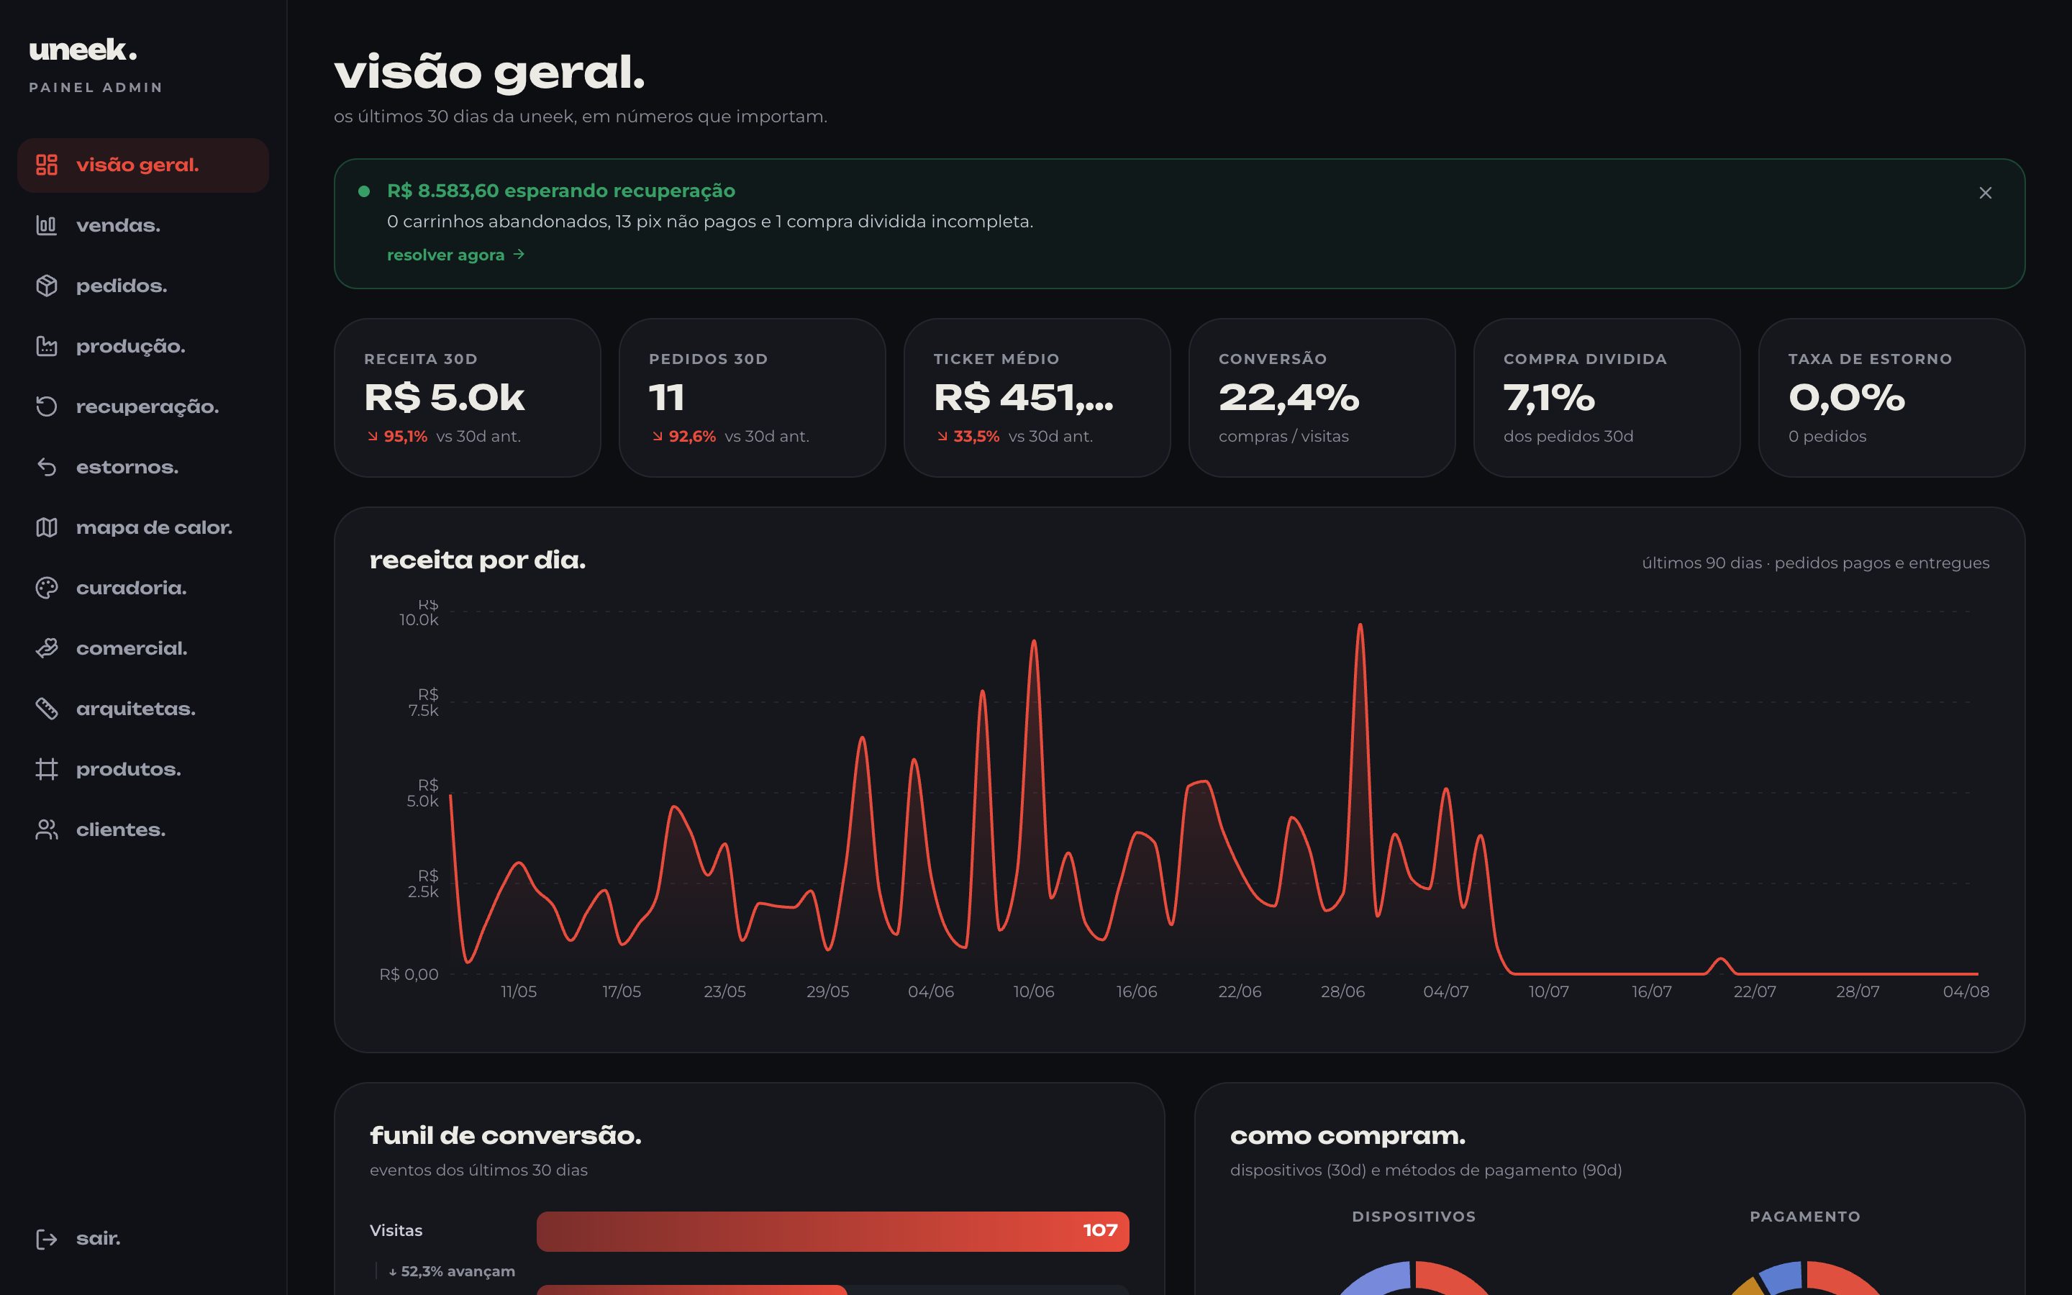This screenshot has width=2072, height=1295.
Task: Click the como compram. heading
Action: (x=1348, y=1136)
